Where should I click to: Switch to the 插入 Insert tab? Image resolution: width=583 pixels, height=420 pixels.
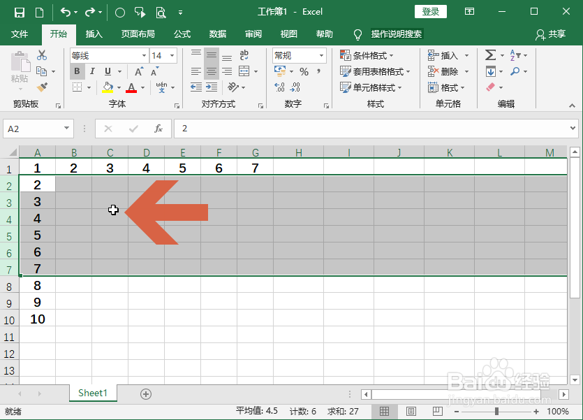[94, 34]
